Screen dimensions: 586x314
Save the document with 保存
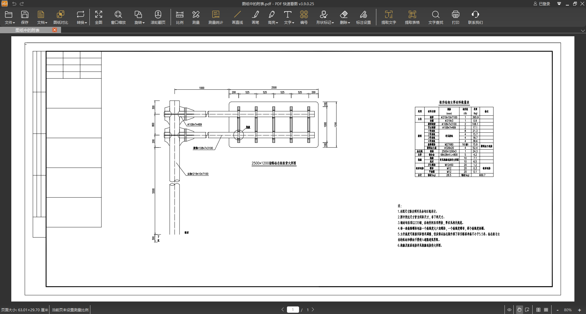[25, 17]
